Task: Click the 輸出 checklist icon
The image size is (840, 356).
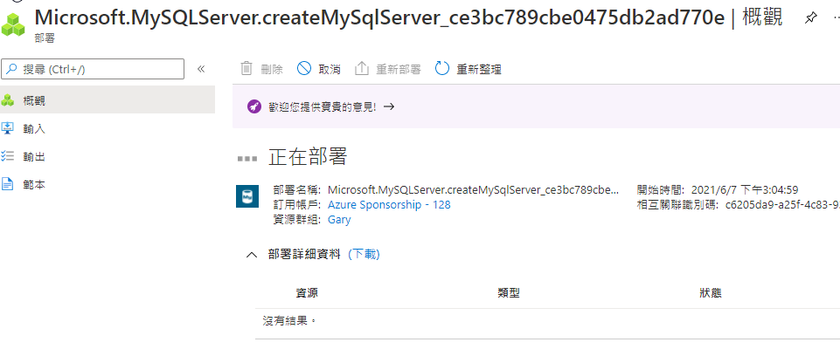Action: [7, 156]
